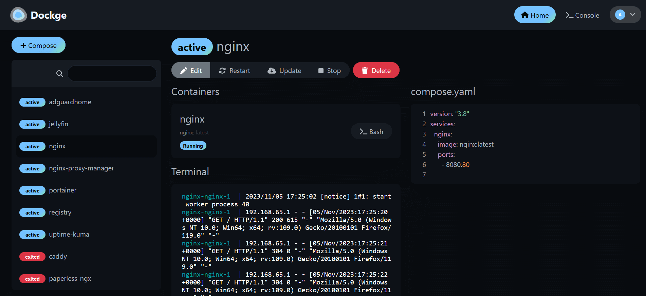
Task: Select the paperless-ngx stack
Action: click(70, 279)
